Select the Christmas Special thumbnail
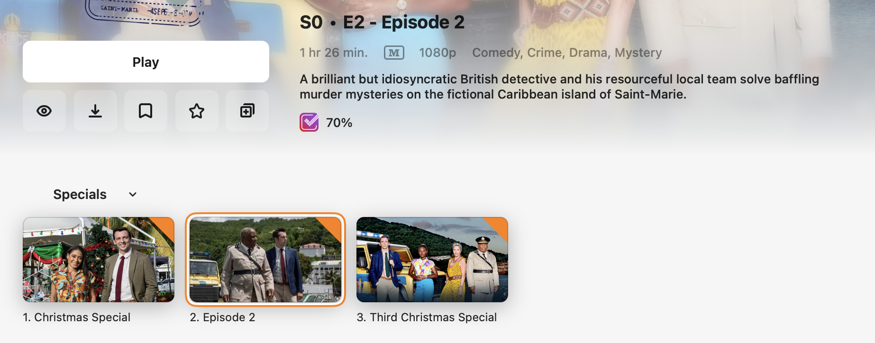 99,260
